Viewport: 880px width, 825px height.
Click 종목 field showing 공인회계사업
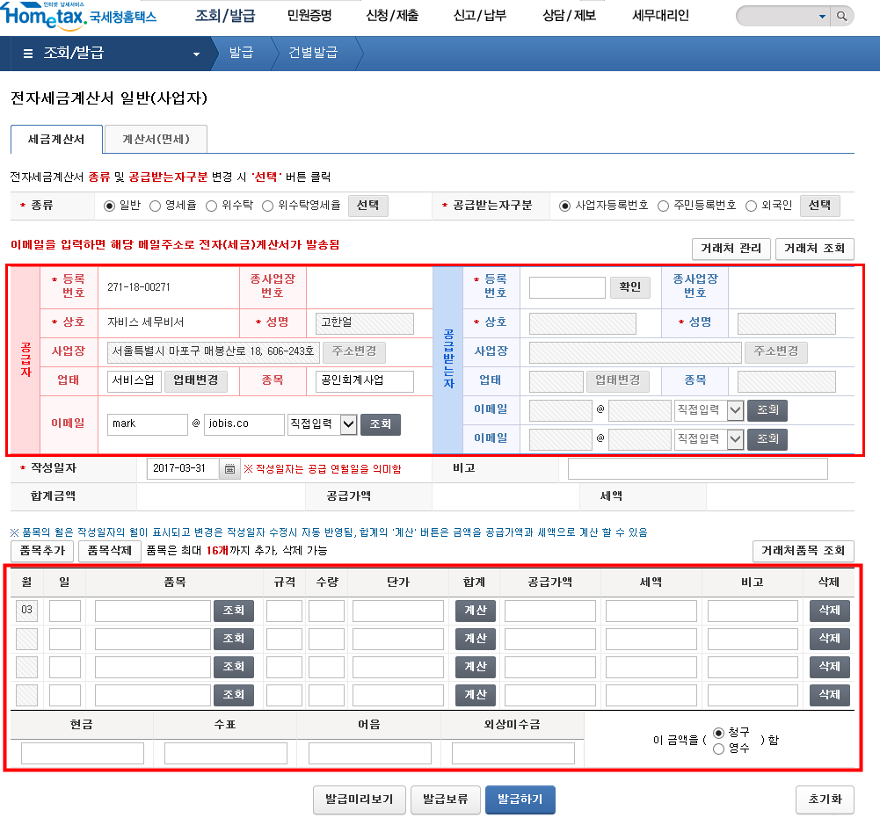[365, 381]
